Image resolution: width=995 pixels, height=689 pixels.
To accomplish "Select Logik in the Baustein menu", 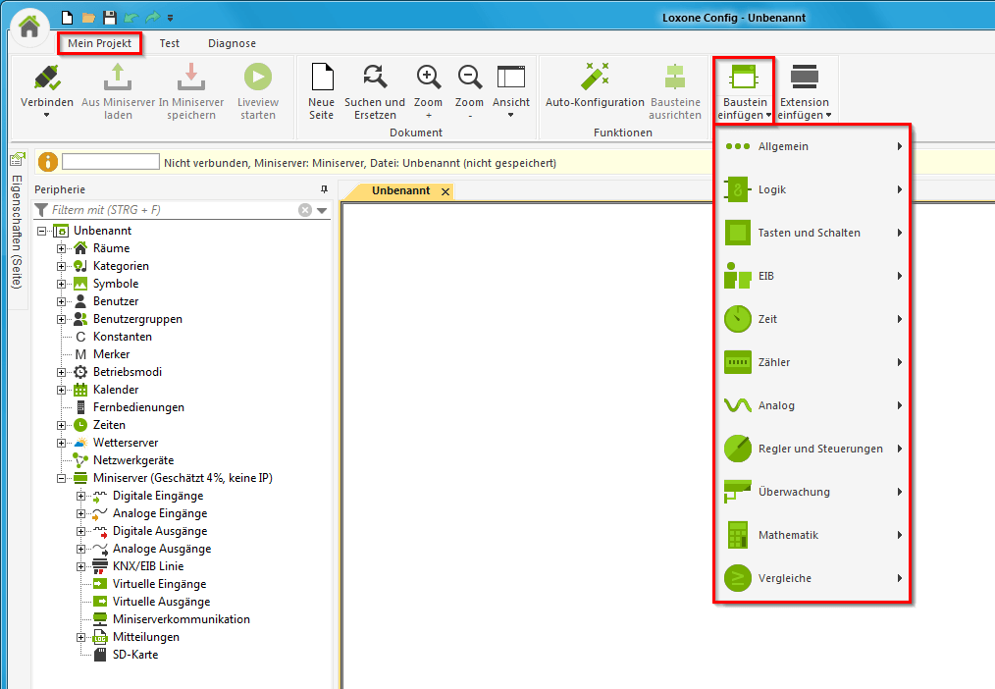I will coord(772,189).
